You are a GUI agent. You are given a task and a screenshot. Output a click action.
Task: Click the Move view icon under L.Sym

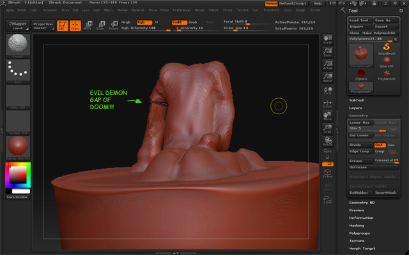(x=328, y=116)
